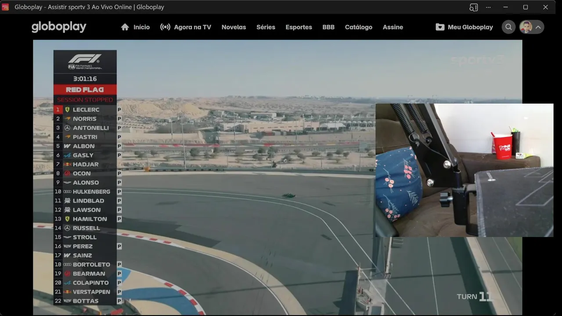The image size is (562, 316).
Task: Click the broadcast icon beside Agora na TV
Action: click(x=165, y=27)
